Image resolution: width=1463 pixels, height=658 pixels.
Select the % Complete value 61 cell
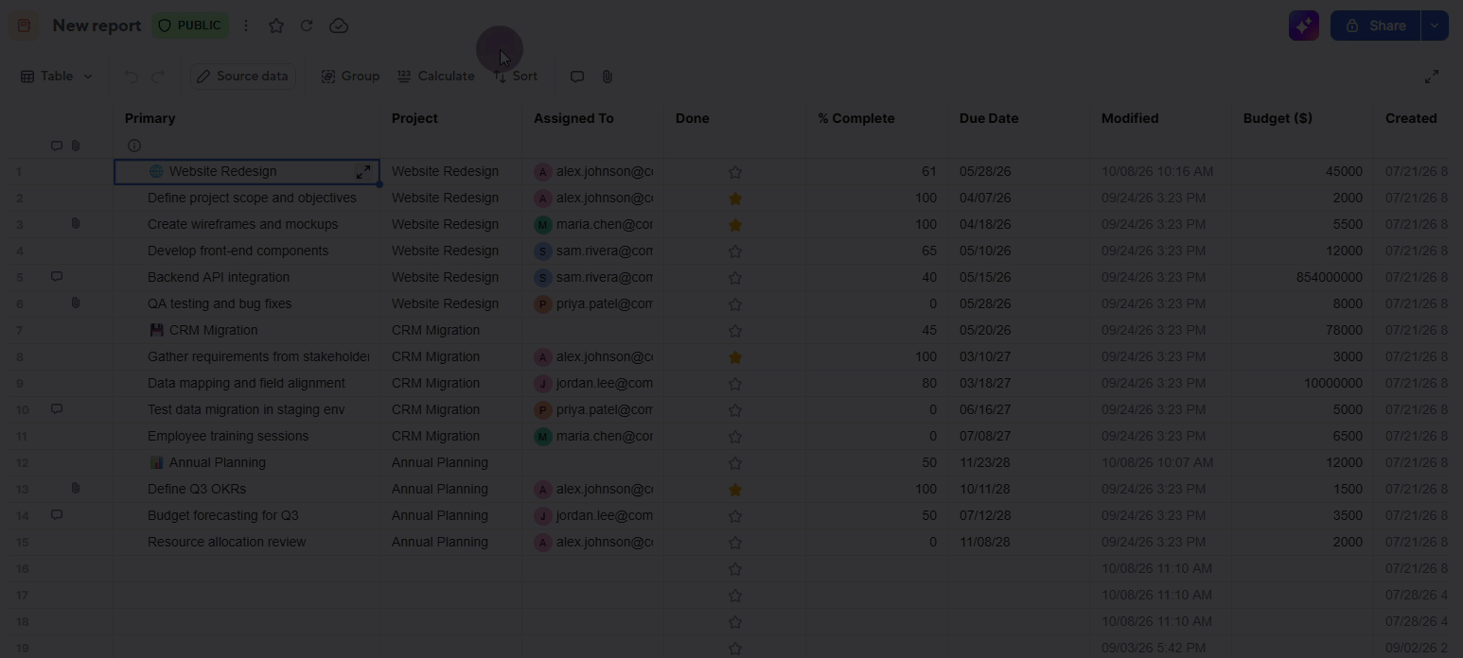[876, 171]
